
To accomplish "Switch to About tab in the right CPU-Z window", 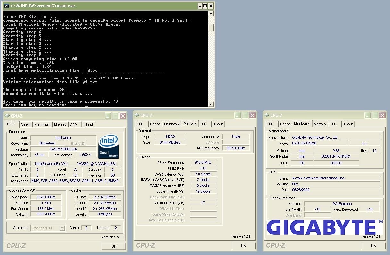I will click(x=348, y=124).
